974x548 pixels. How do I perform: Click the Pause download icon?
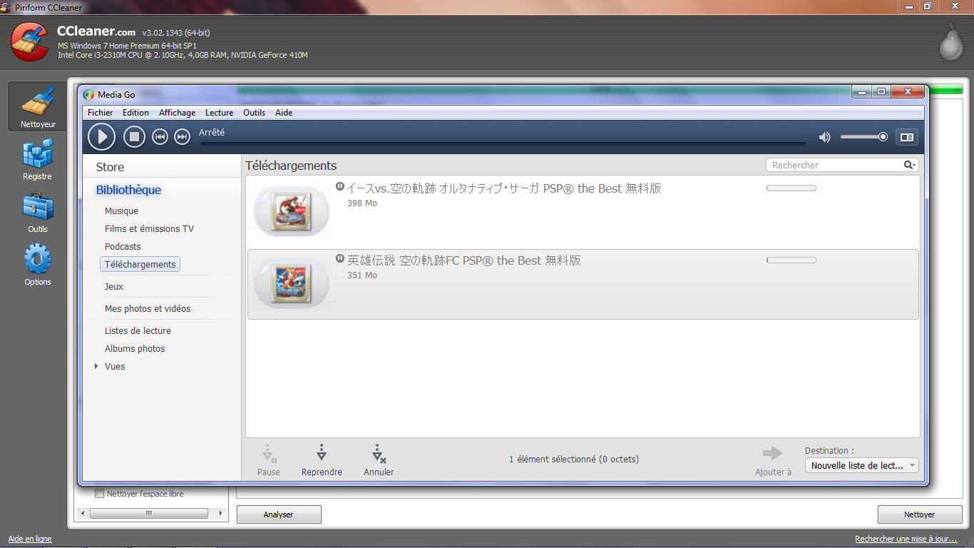point(269,455)
